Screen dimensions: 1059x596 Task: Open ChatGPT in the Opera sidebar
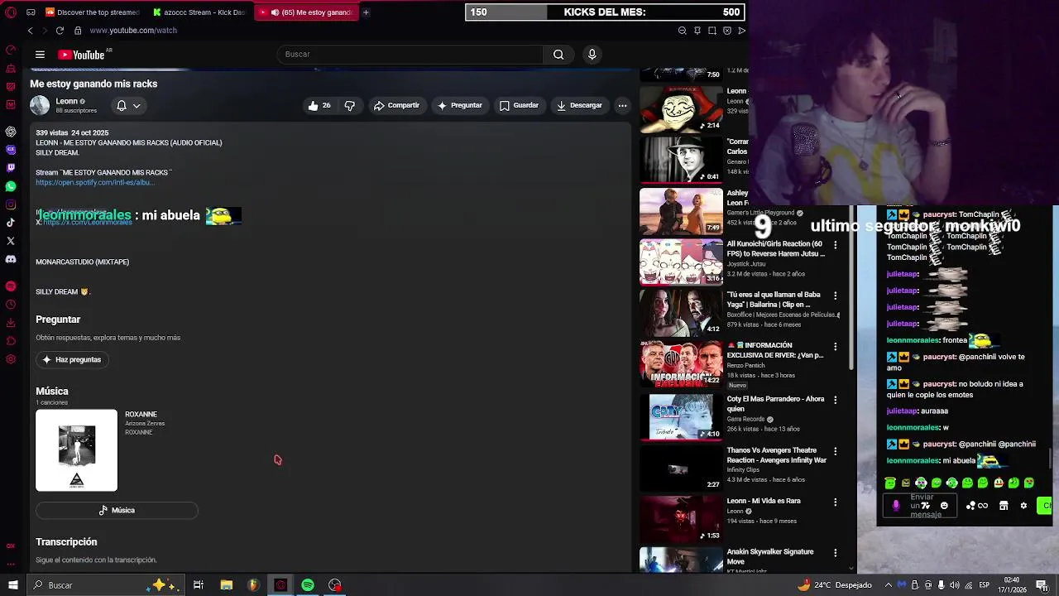click(11, 132)
